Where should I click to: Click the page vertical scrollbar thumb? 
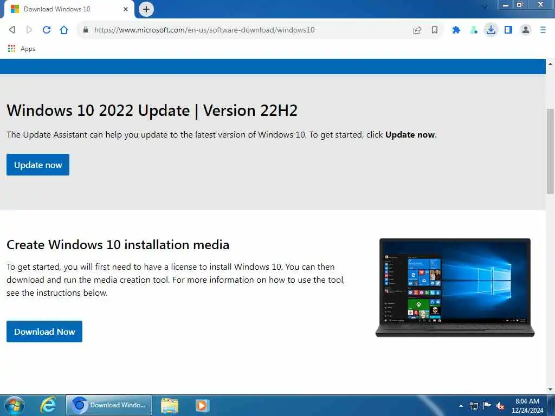(550, 151)
